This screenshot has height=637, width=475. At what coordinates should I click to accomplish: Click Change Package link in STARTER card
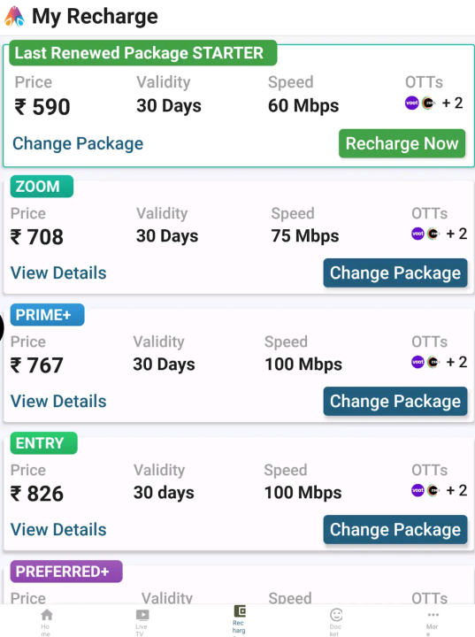[x=78, y=143]
